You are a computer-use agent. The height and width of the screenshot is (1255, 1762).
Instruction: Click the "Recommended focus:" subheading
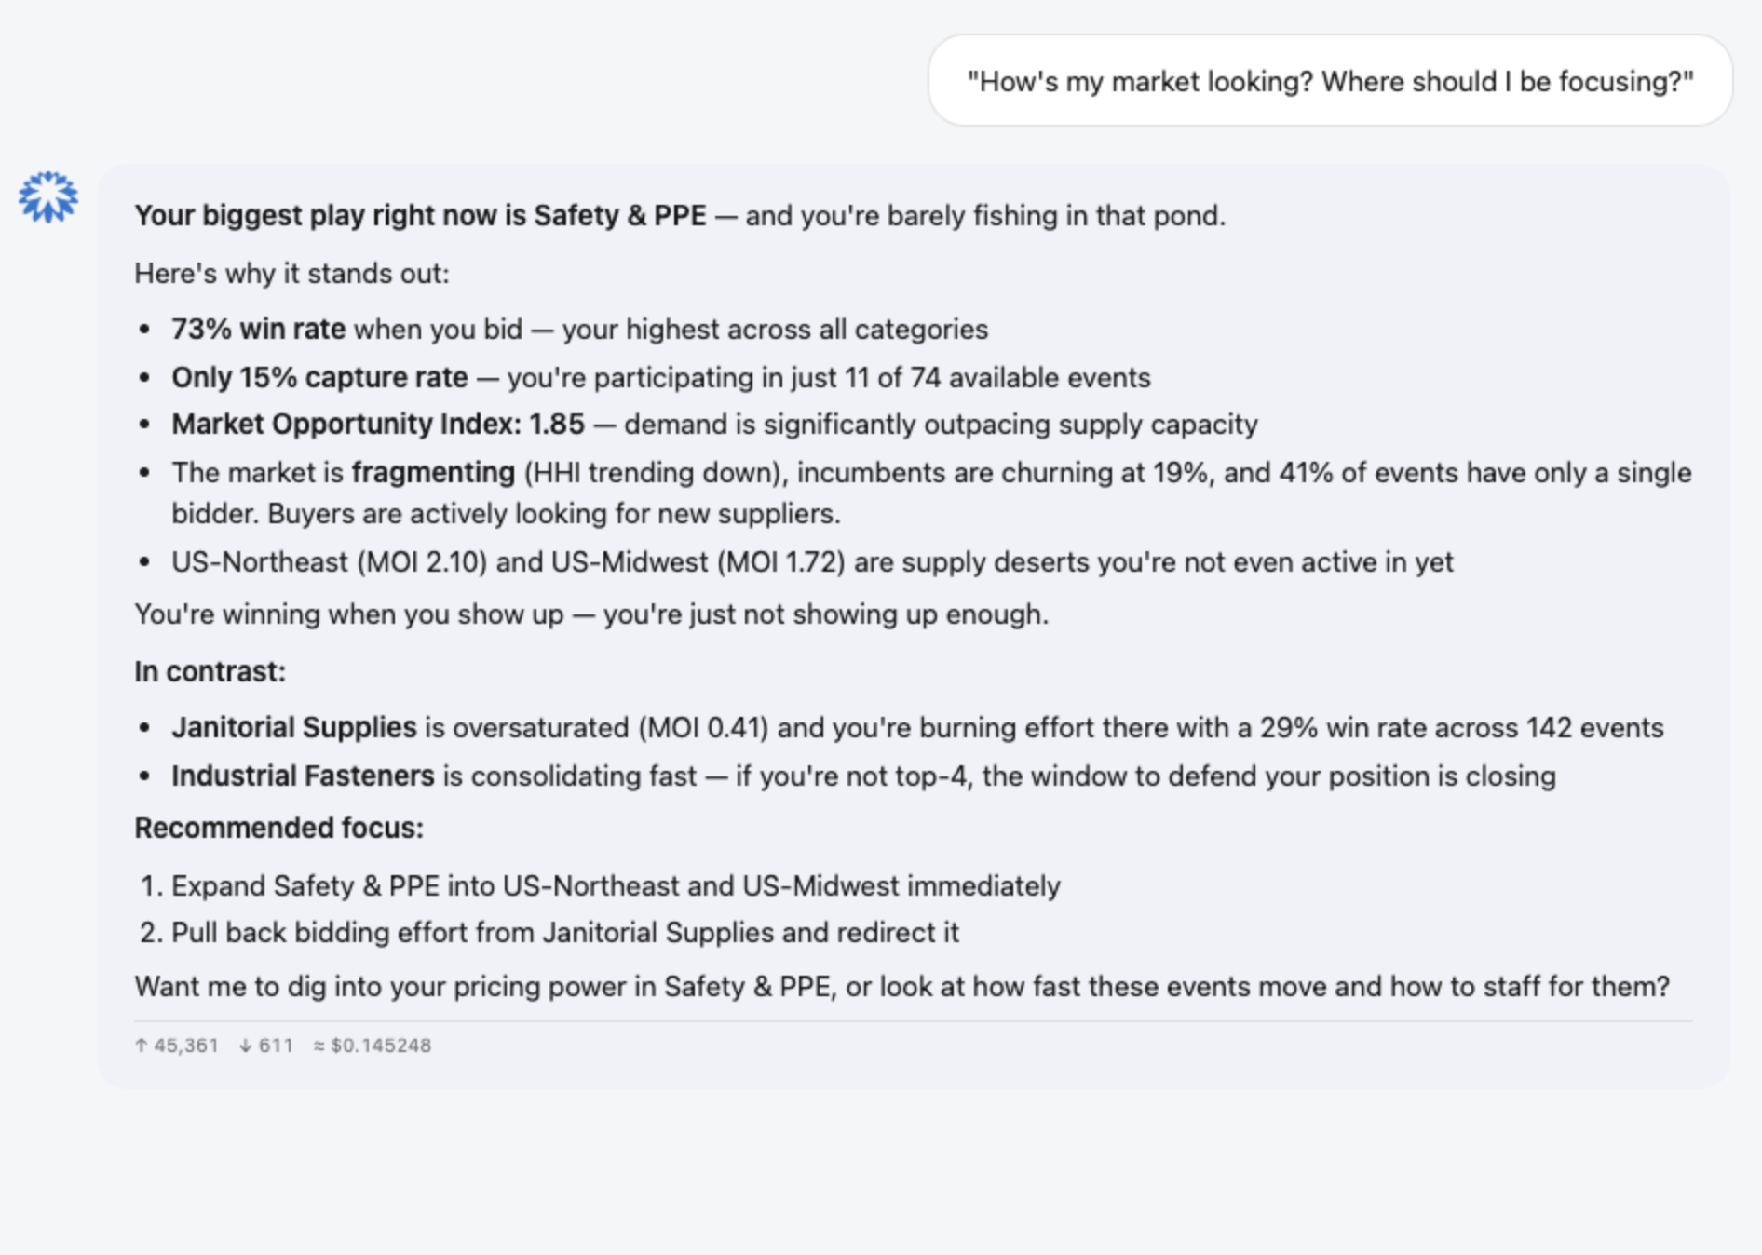pos(279,828)
